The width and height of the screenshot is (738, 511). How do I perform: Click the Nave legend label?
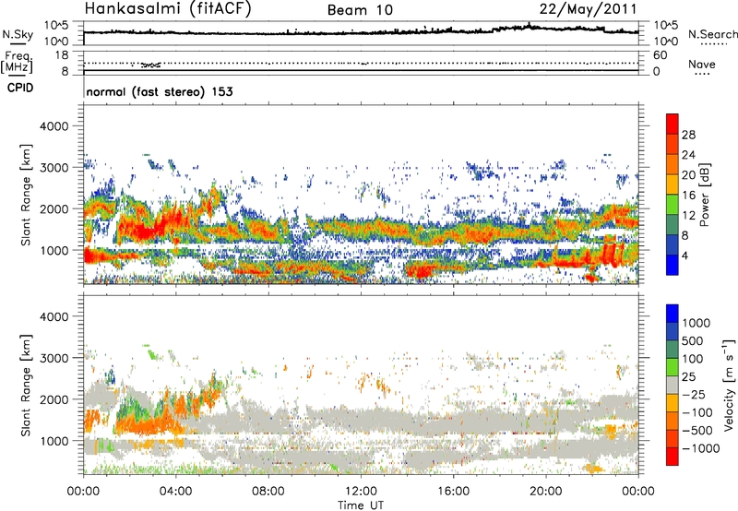(x=701, y=64)
